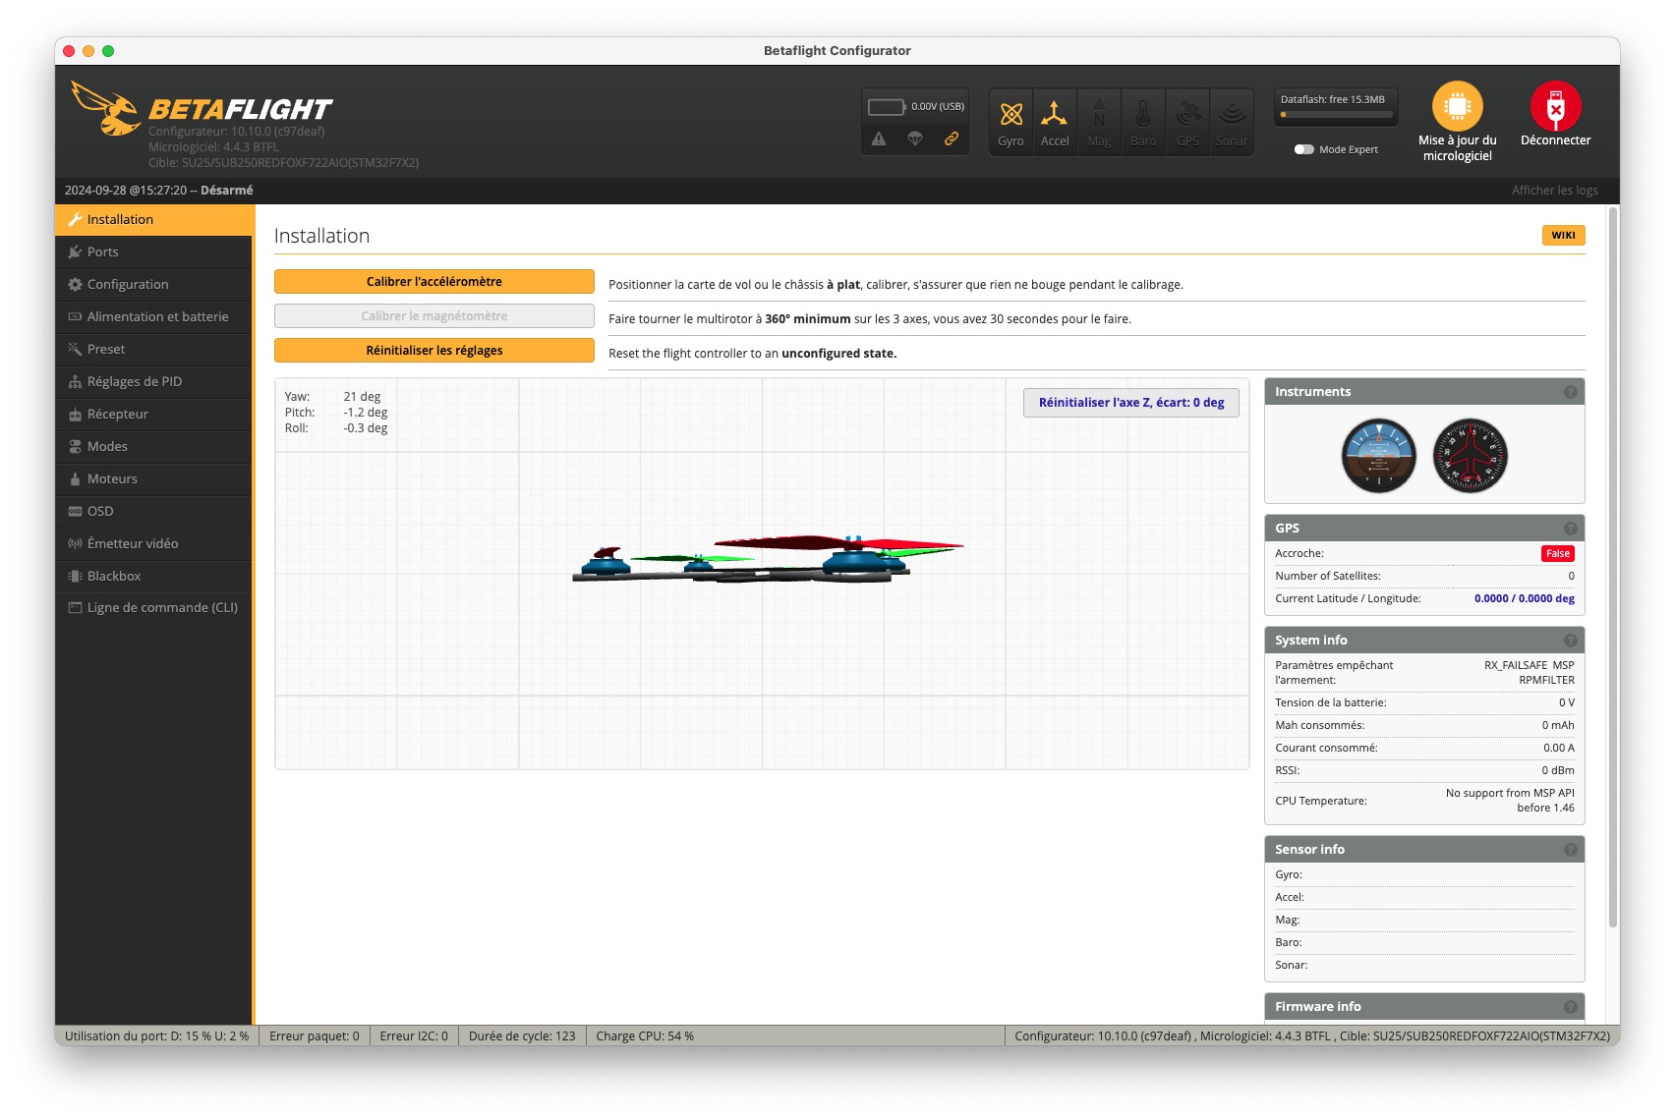Click the Dataflash free space bar
Viewport: 1675px width, 1118px height.
coord(1337,115)
